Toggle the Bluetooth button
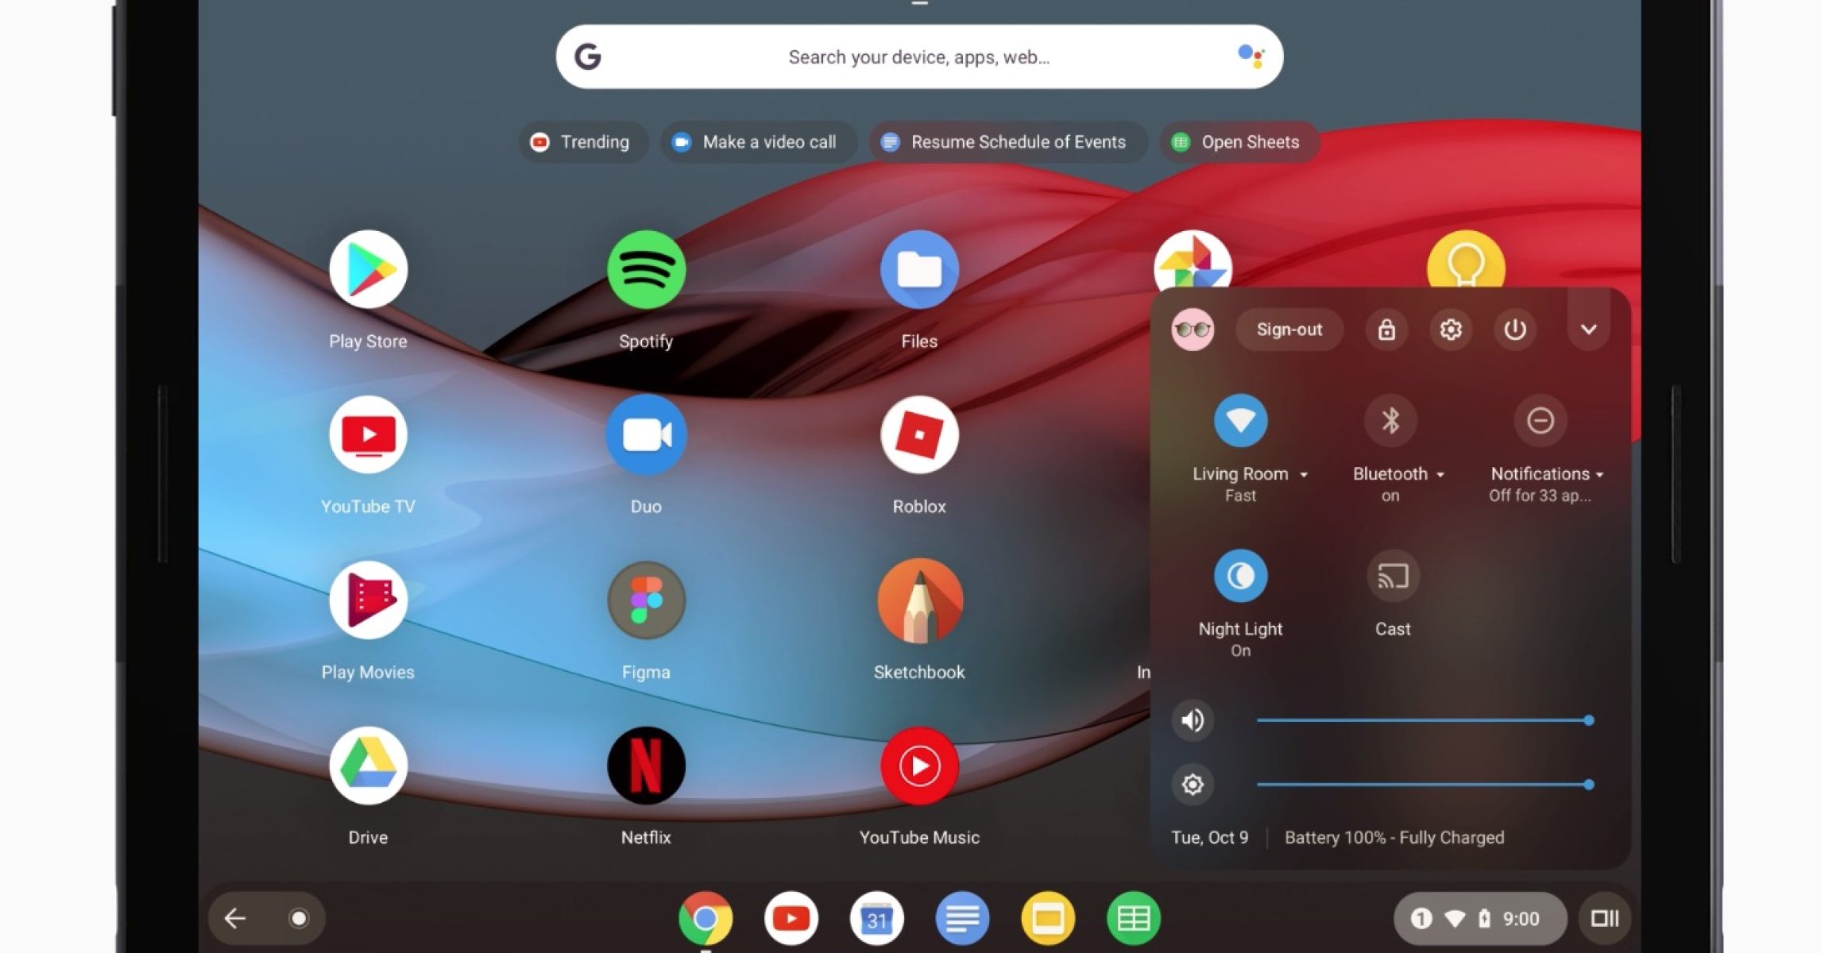The image size is (1821, 953). 1390,420
